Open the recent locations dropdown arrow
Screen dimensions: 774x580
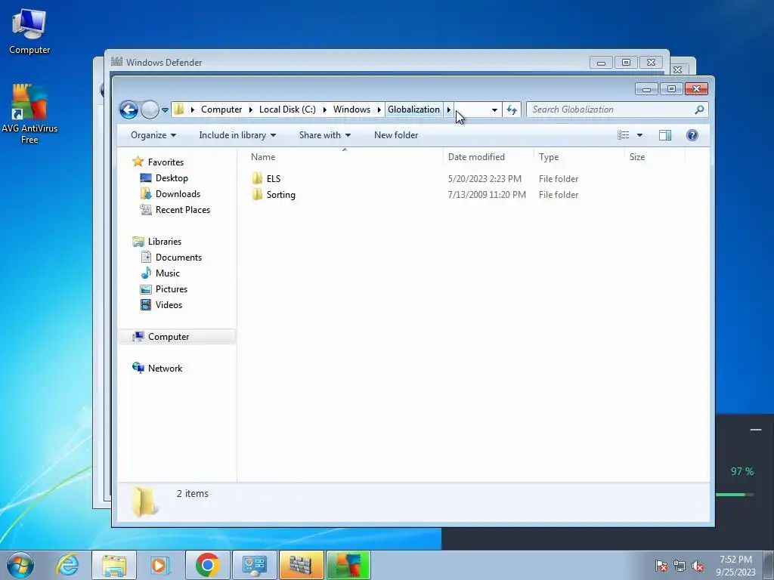tap(166, 110)
